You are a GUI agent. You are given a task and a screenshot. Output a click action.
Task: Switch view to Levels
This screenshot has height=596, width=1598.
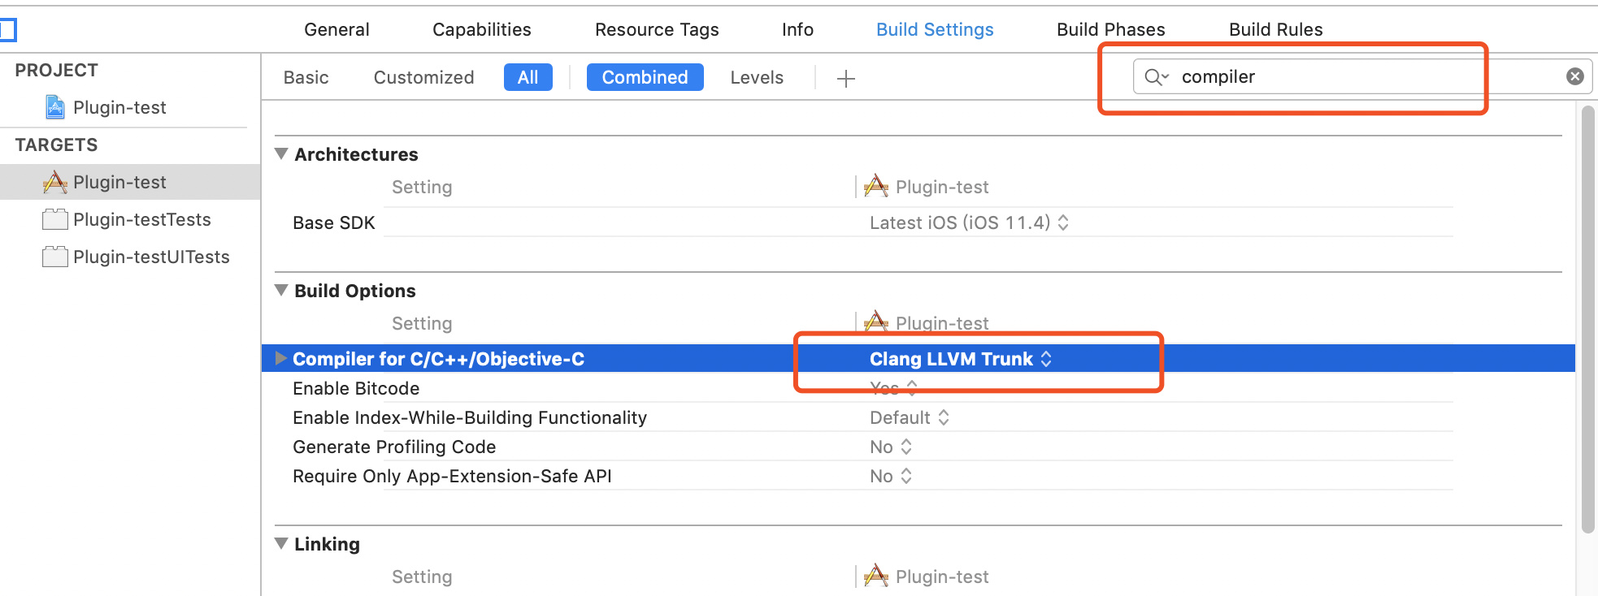coord(756,77)
